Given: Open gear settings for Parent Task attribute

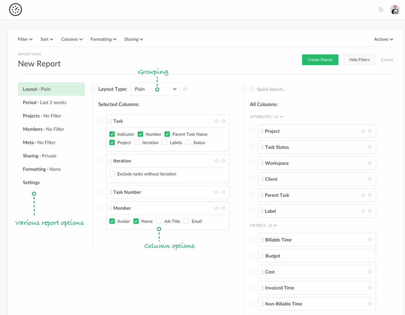Looking at the screenshot, I should point(363,195).
